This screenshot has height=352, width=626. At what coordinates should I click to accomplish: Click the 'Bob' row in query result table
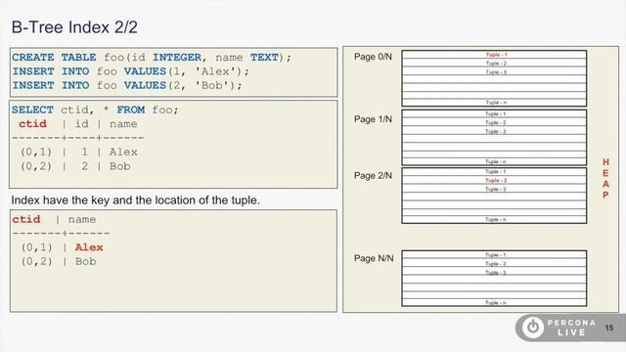point(75,166)
